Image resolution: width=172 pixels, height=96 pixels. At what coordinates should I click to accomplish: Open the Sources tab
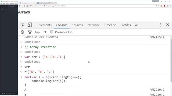[x=77, y=25]
